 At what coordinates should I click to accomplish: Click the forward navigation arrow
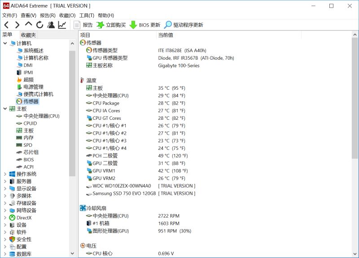17,25
